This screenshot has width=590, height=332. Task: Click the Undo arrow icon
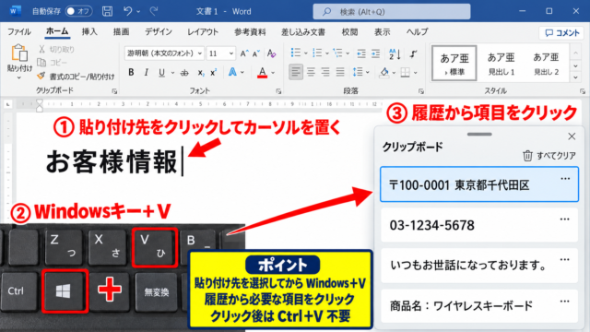click(128, 11)
